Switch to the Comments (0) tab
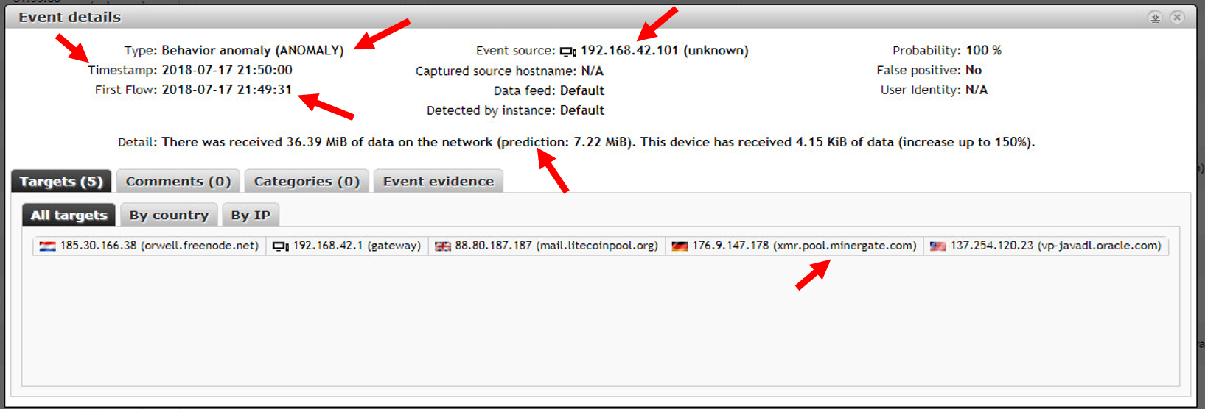Image resolution: width=1205 pixels, height=409 pixels. pos(178,181)
